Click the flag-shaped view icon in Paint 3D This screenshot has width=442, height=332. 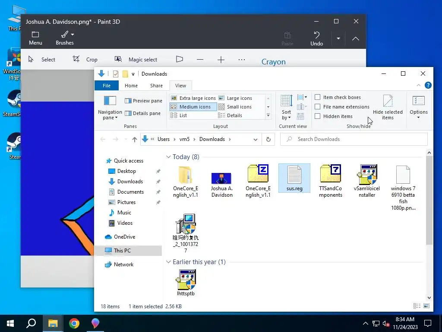click(x=179, y=59)
